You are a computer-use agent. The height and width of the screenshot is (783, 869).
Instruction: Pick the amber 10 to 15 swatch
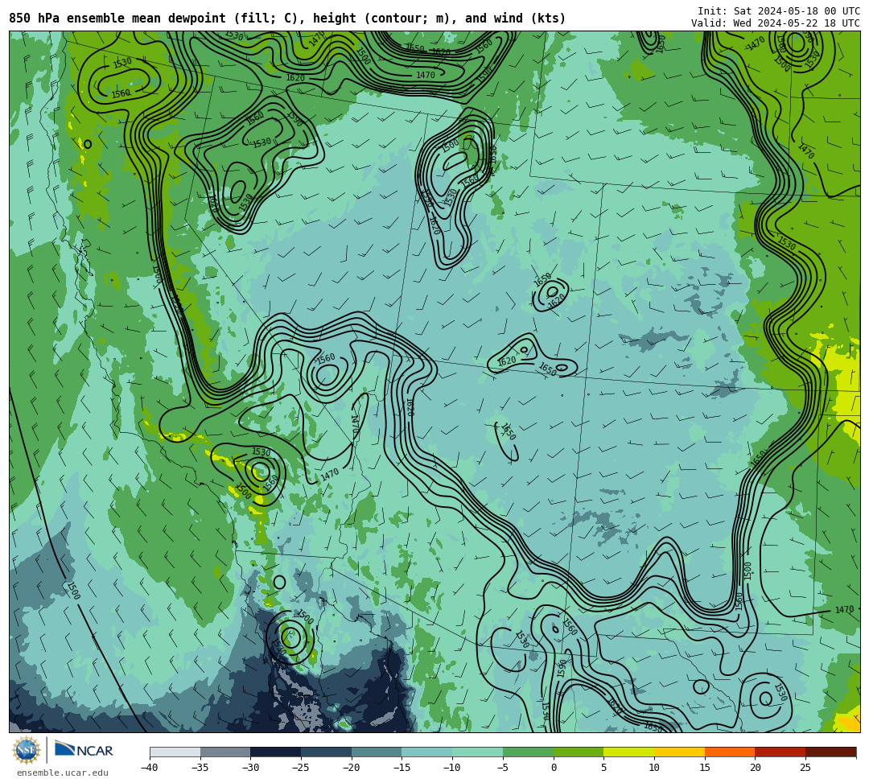pos(679,752)
